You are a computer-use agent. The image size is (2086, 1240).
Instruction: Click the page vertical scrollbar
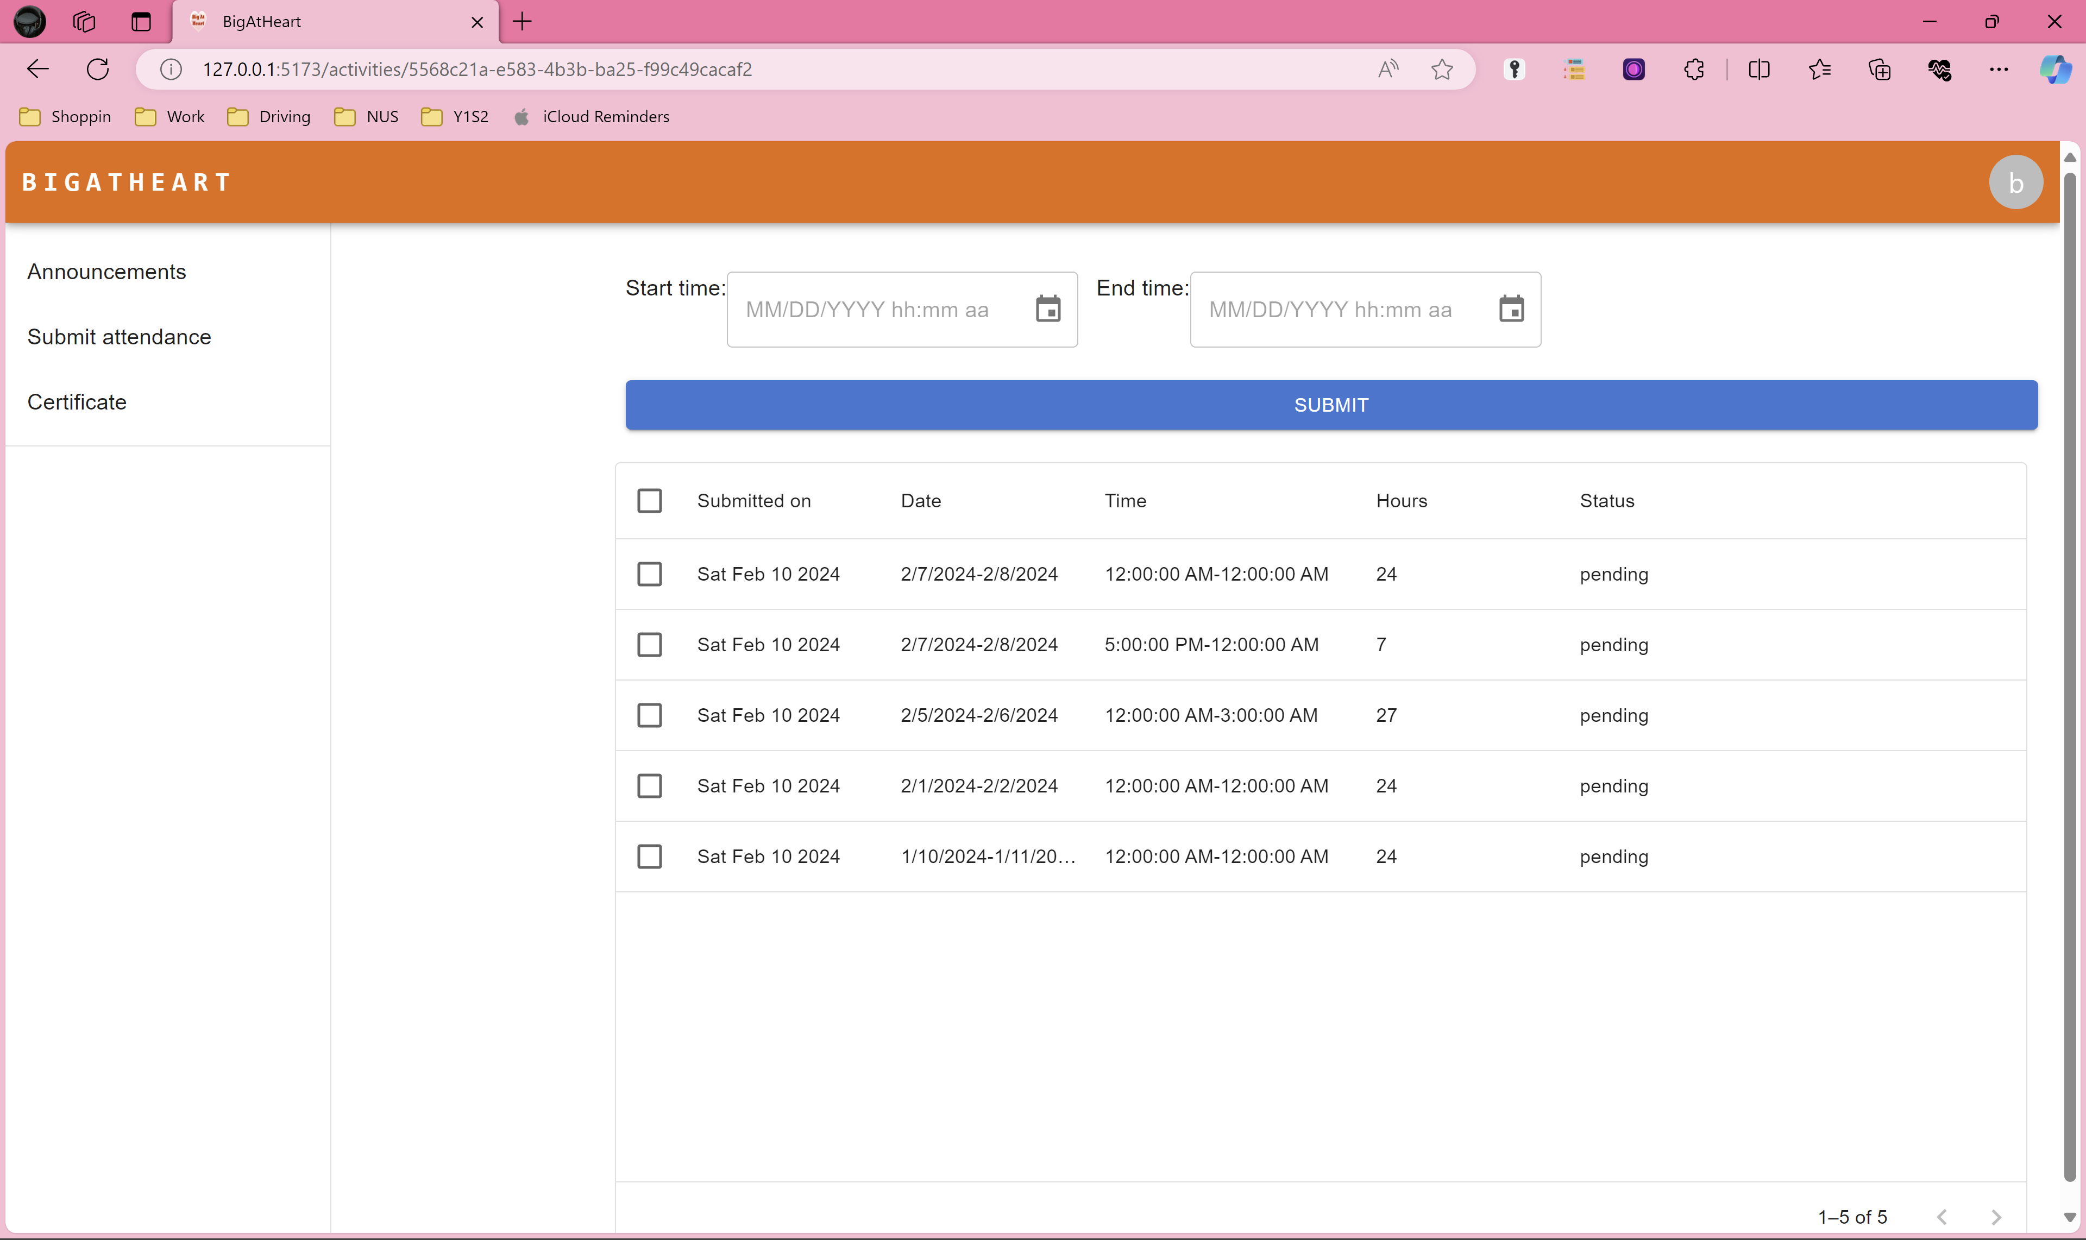click(2069, 669)
